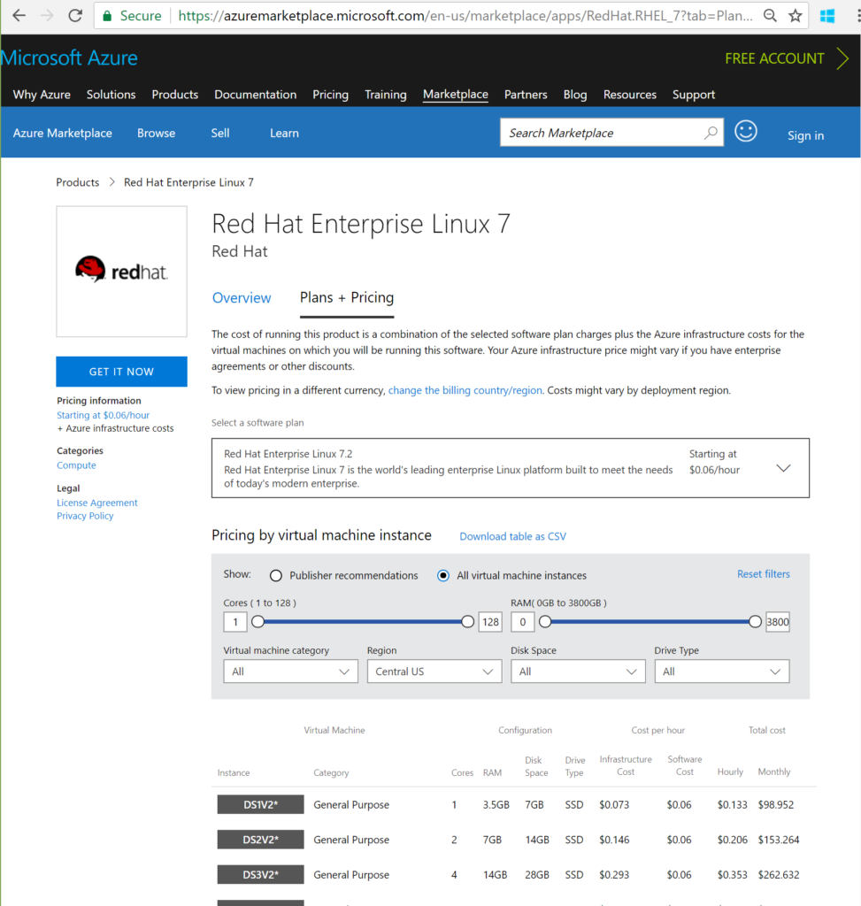Expand the Red Hat Enterprise Linux 7.2 plan selector
The width and height of the screenshot is (861, 906).
pos(511,468)
